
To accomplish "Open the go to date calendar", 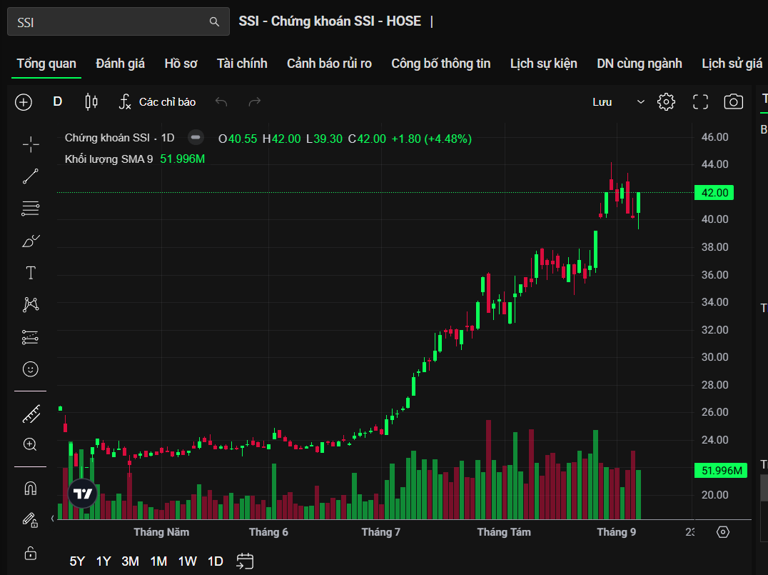I will click(x=245, y=561).
